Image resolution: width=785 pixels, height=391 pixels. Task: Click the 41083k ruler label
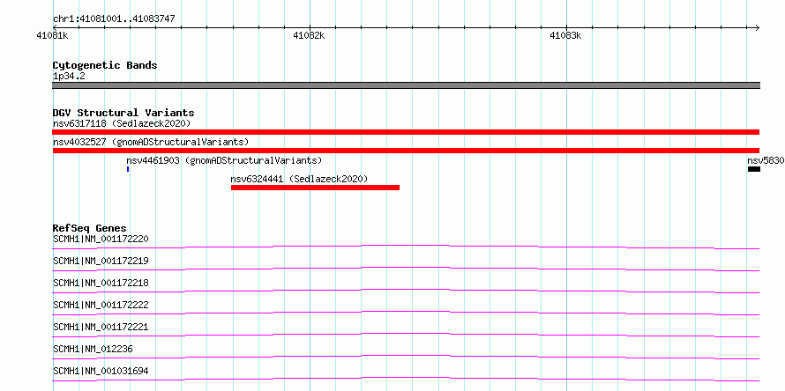coord(565,35)
